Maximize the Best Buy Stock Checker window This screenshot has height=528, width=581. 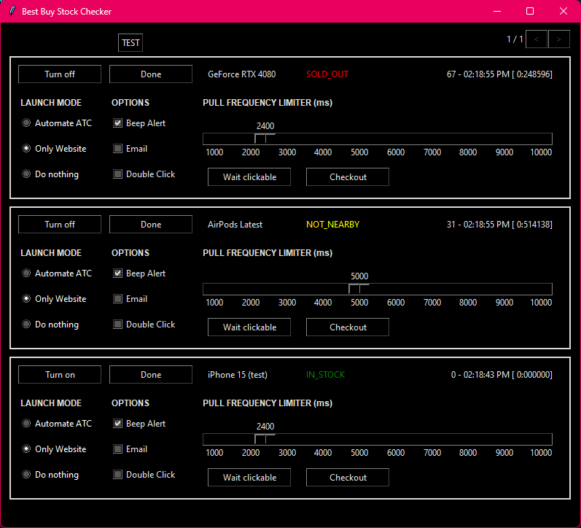click(530, 11)
